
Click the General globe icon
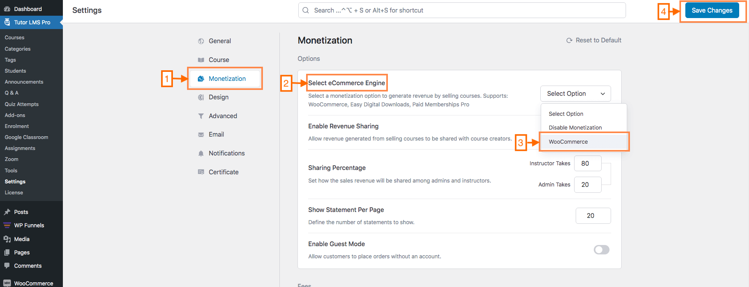click(201, 41)
